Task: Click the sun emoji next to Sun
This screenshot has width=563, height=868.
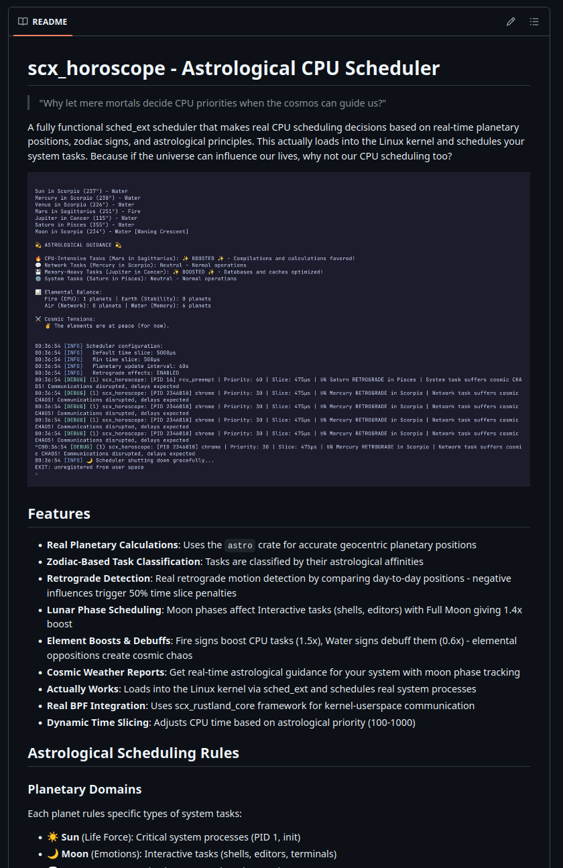Action: click(53, 837)
